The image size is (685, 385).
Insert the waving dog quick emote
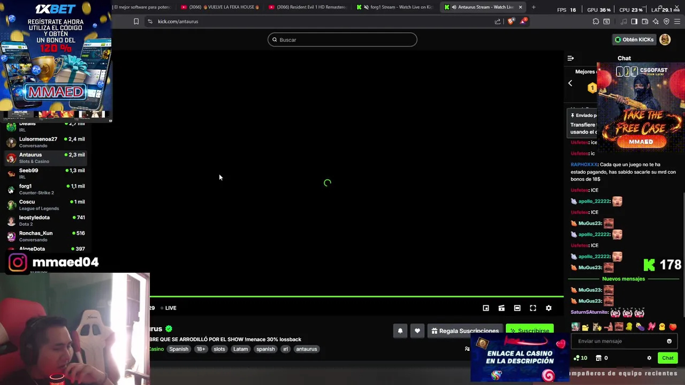[x=597, y=327]
